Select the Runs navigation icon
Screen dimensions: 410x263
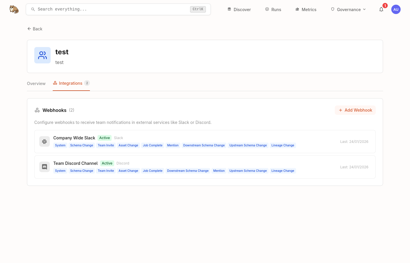(266, 9)
